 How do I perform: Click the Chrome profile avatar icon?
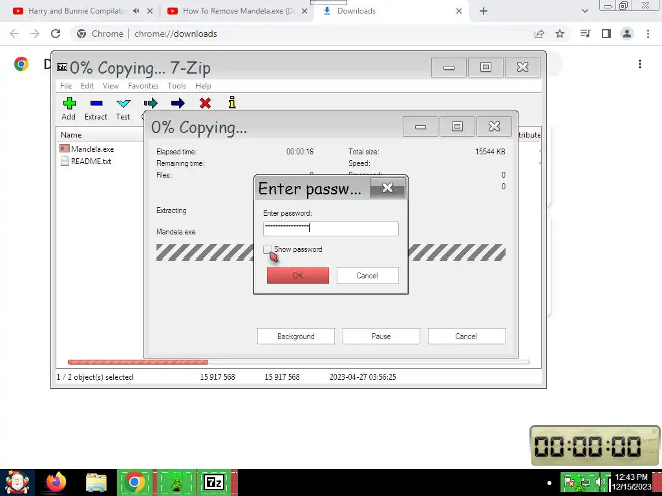(627, 34)
